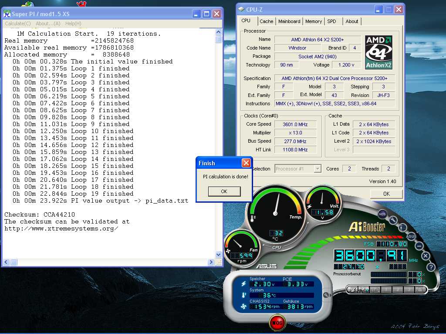
Task: Open the Mainboard tab in CPU-Z
Action: (x=289, y=21)
